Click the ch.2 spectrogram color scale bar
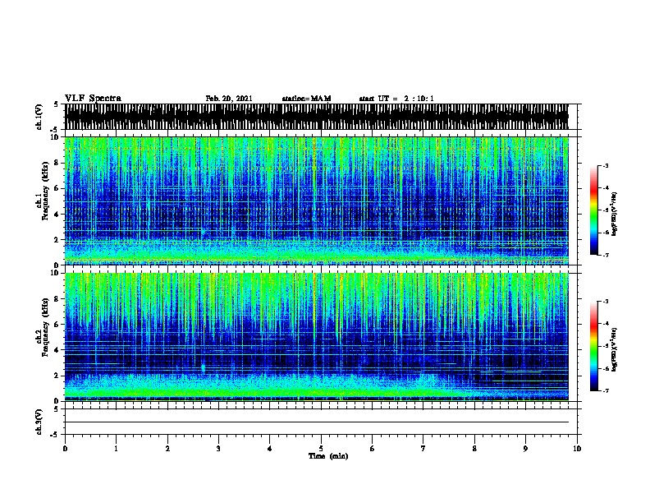650x503 pixels. point(594,346)
